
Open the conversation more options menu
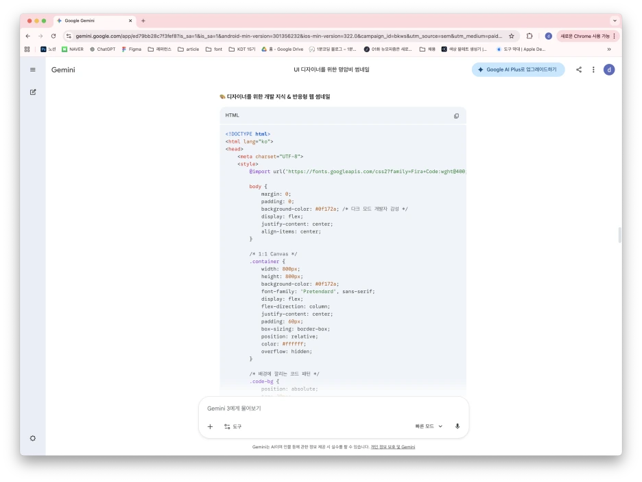pyautogui.click(x=593, y=69)
